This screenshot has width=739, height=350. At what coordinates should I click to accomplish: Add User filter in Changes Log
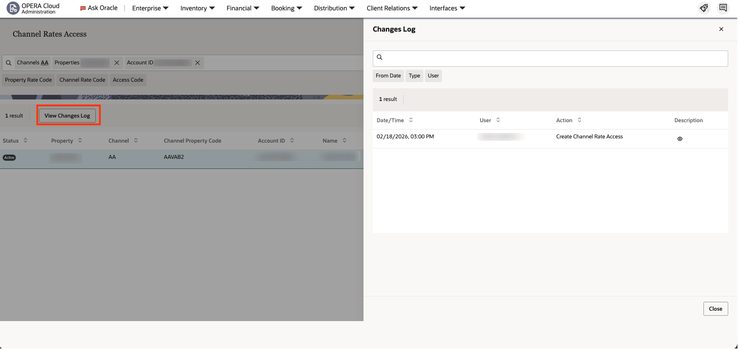point(433,76)
